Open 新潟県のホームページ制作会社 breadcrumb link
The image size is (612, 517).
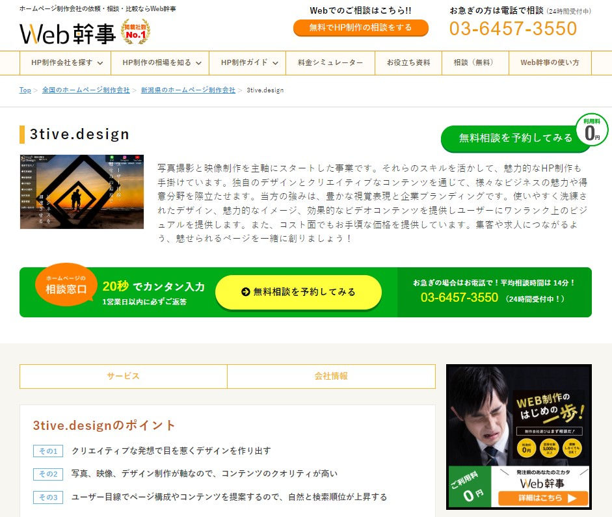188,90
